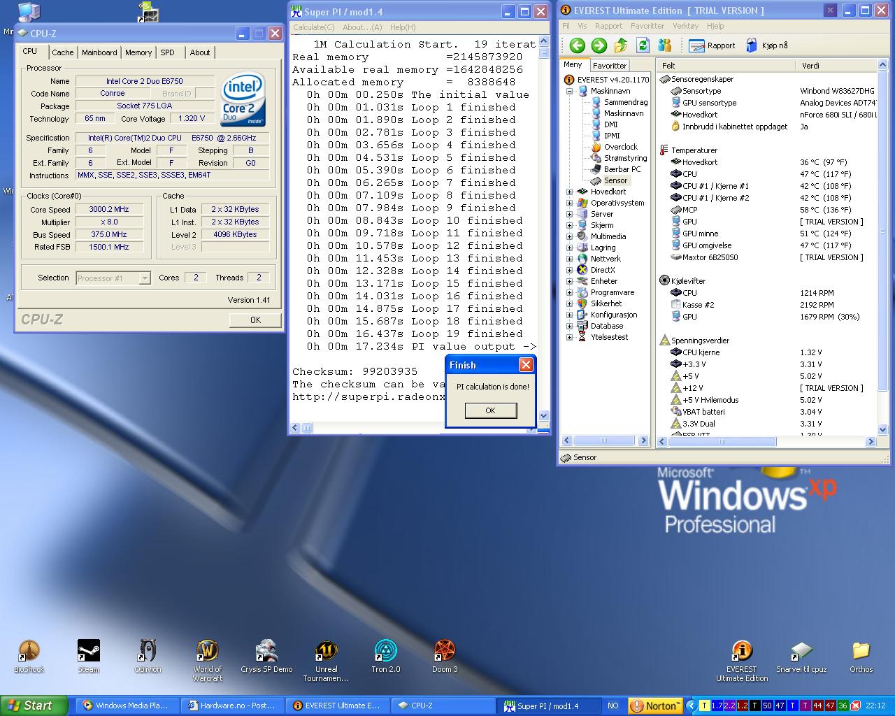895x716 pixels.
Task: Collapse the Maskinnavn node in EVEREST tree
Action: point(569,91)
